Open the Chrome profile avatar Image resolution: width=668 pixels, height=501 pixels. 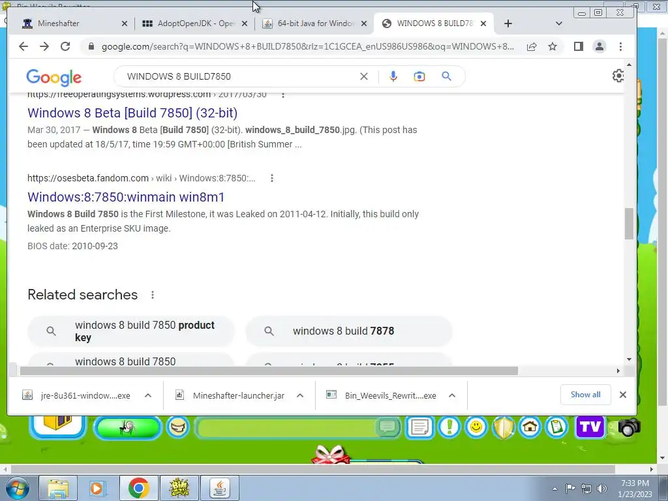coord(600,46)
